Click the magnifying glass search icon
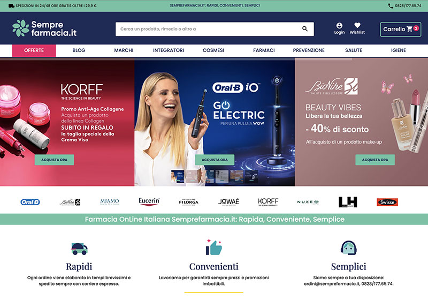This screenshot has width=428, height=300. coord(305,29)
